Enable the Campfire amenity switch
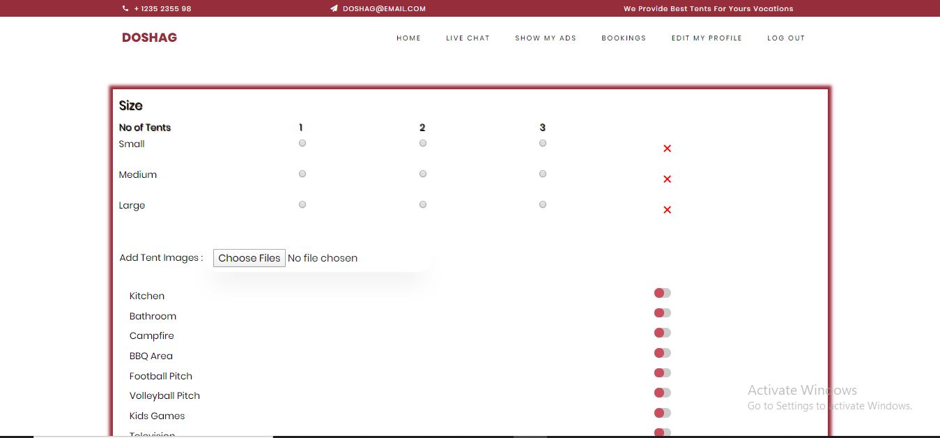Screen dimensions: 940x438 click(662, 333)
